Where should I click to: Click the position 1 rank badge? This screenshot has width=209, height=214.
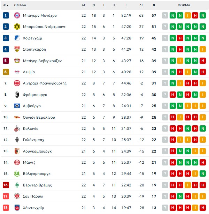(x=6, y=15)
